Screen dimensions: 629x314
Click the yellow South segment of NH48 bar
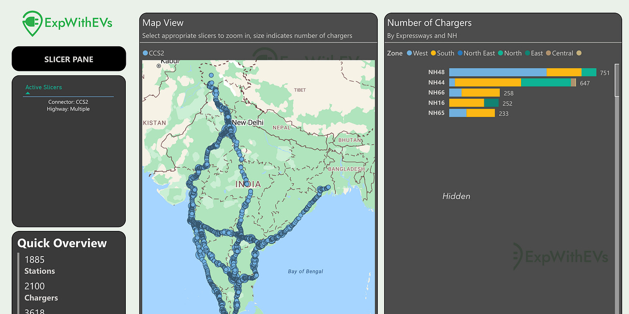pyautogui.click(x=564, y=72)
